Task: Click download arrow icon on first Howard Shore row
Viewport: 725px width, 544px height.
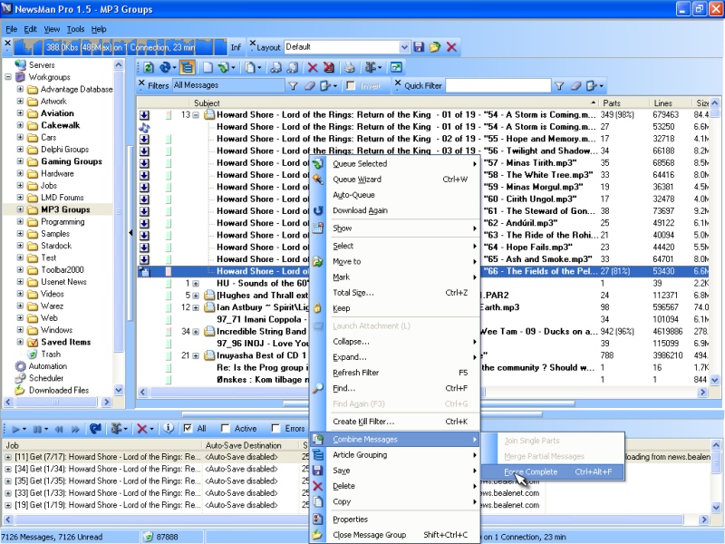Action: coord(144,115)
